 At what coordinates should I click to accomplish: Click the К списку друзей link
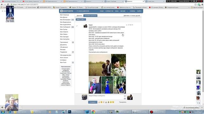[135, 16]
